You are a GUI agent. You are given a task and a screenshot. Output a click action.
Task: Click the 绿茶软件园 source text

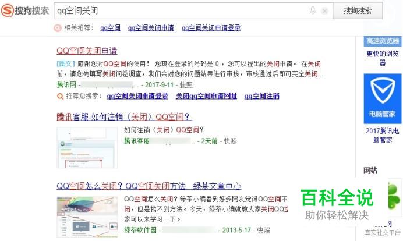point(140,230)
